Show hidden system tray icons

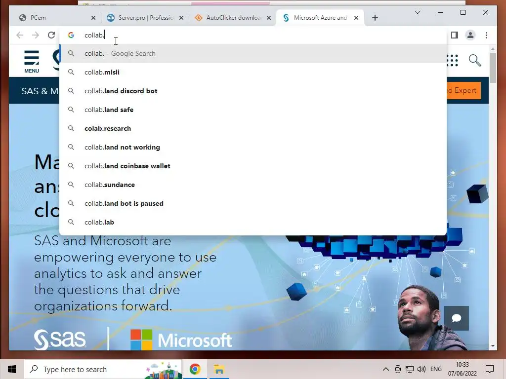[385, 369]
